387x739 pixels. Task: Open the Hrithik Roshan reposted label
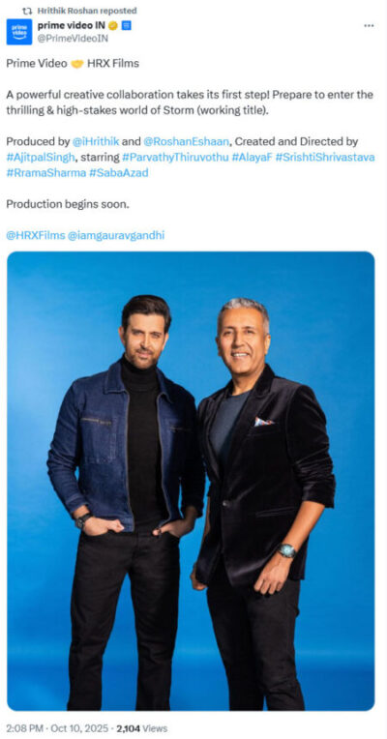tap(87, 11)
